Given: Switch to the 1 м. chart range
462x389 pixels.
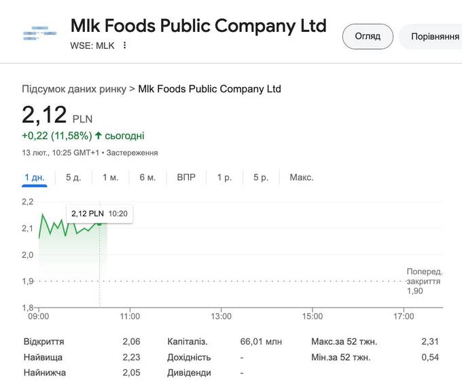Looking at the screenshot, I should point(111,177).
